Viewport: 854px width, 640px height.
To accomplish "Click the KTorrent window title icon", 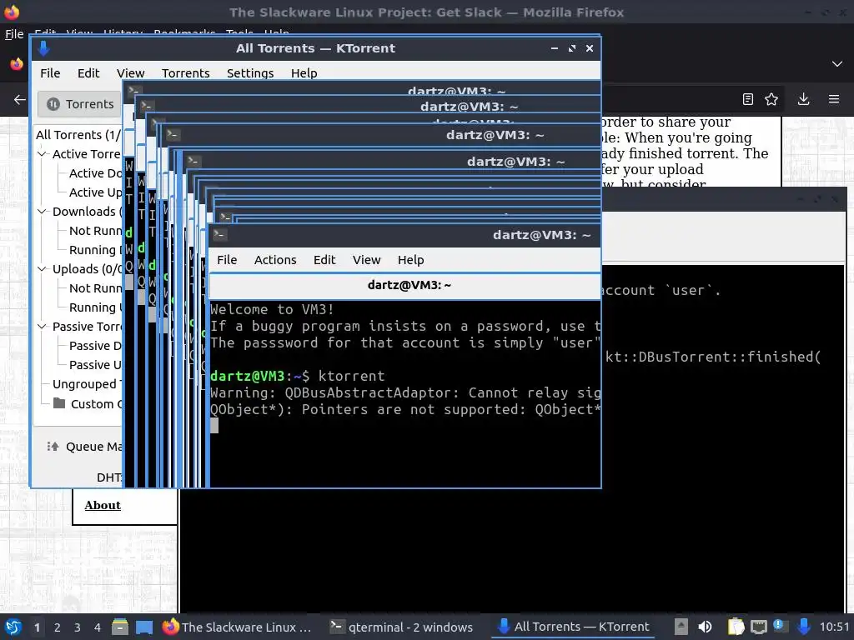I will tap(43, 48).
